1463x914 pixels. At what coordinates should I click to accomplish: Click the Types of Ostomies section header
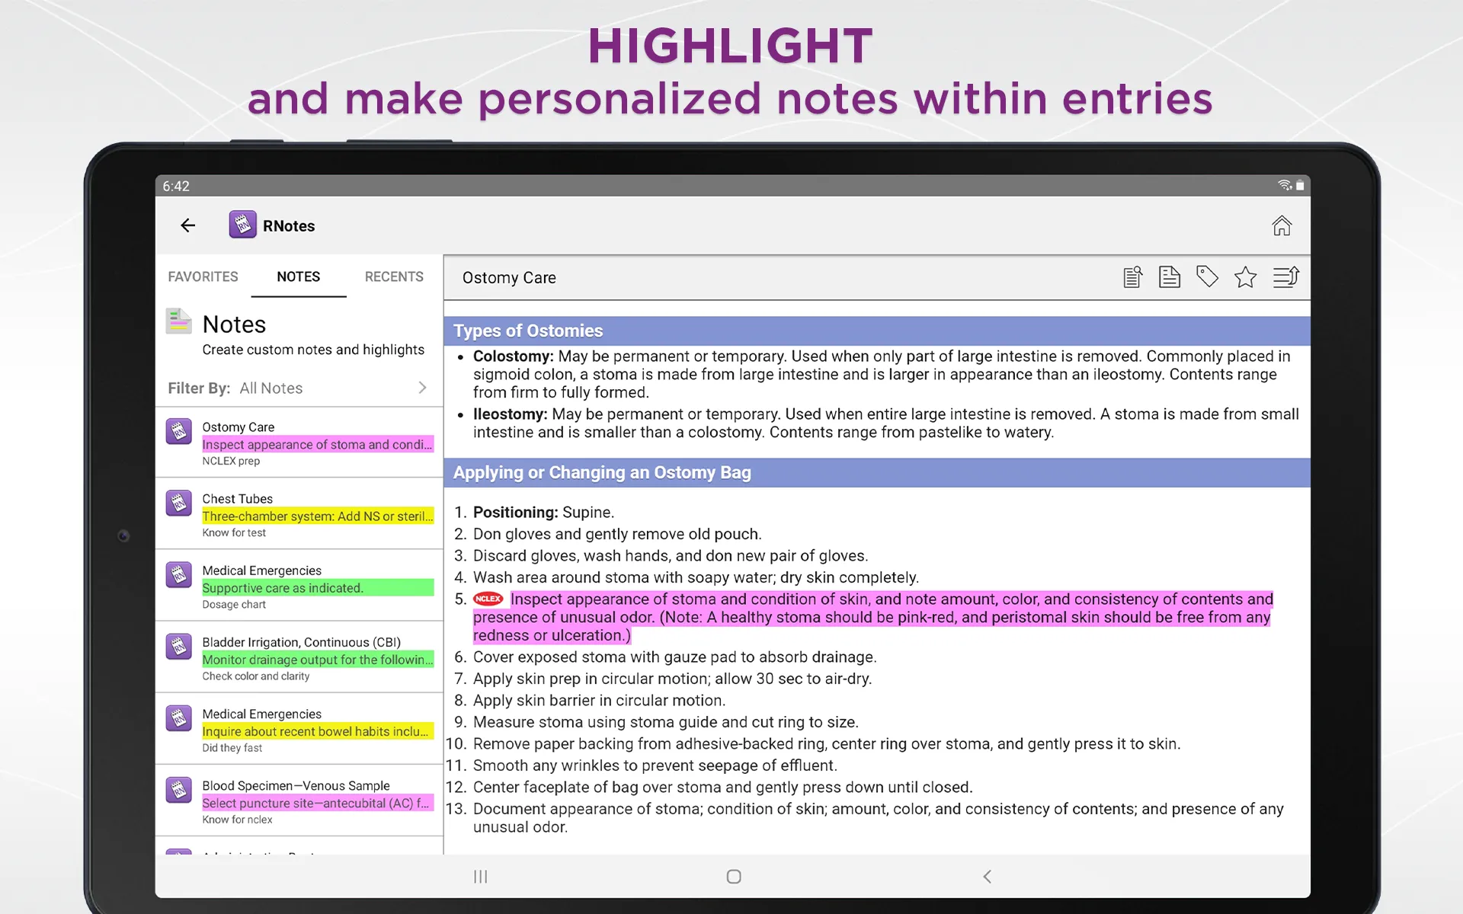(x=877, y=331)
